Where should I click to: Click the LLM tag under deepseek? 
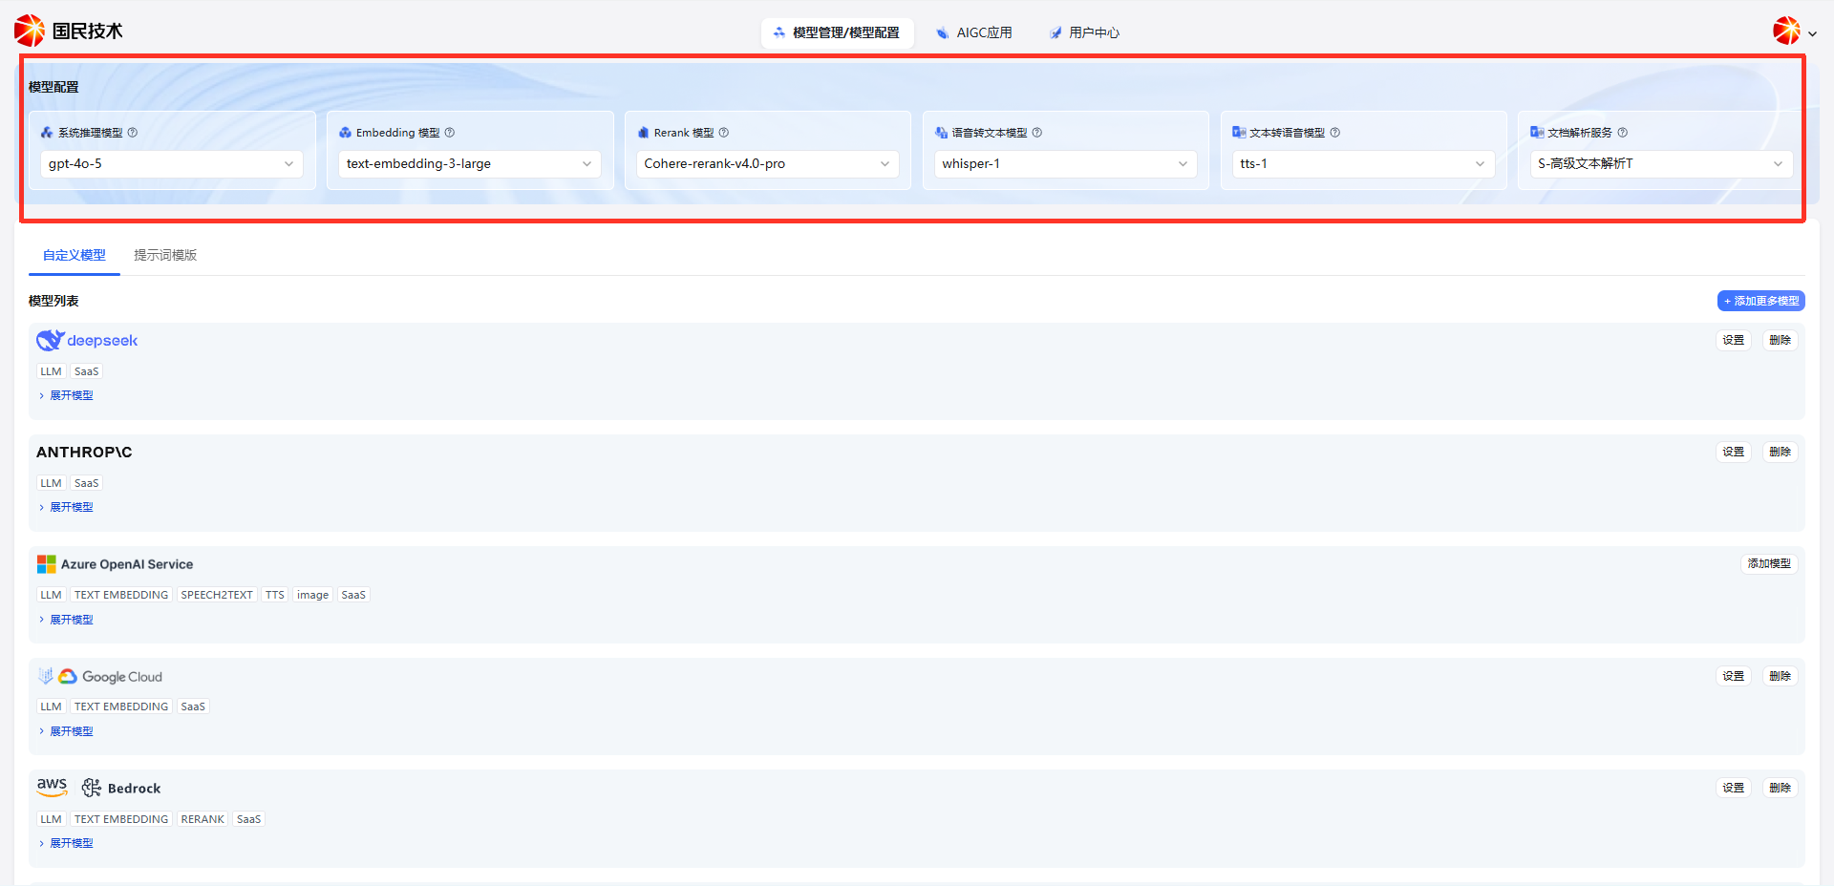(52, 371)
